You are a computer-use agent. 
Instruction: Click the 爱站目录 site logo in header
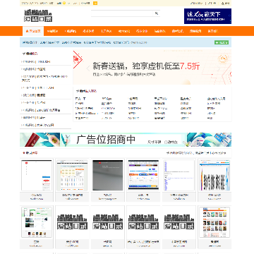[x=38, y=16]
